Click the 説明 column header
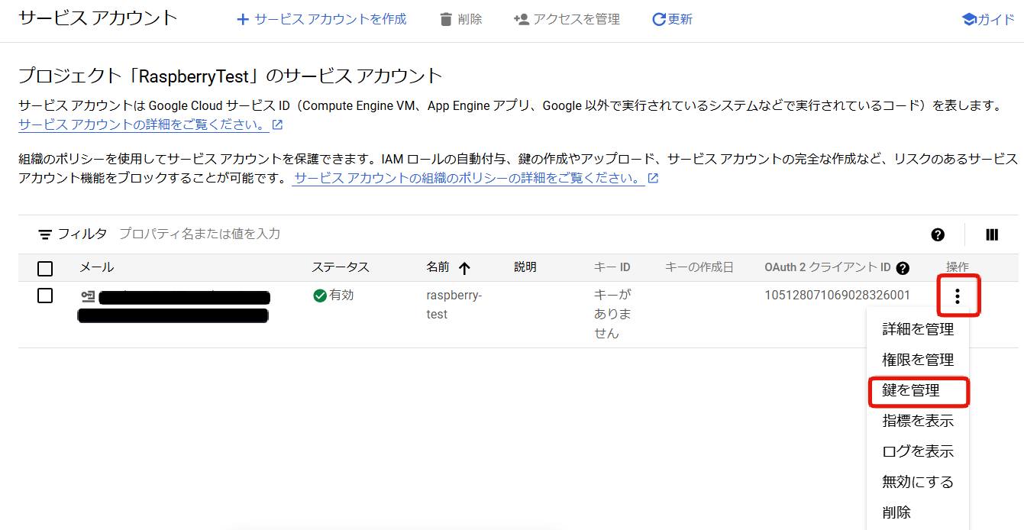The width and height of the screenshot is (1024, 530). 525,267
